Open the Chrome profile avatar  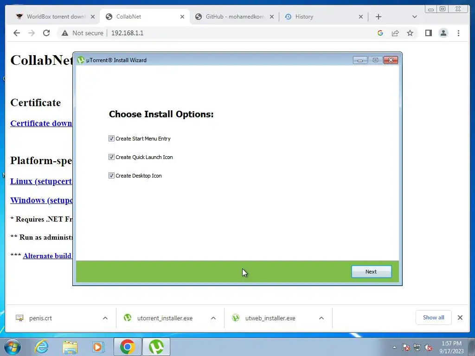click(x=443, y=33)
